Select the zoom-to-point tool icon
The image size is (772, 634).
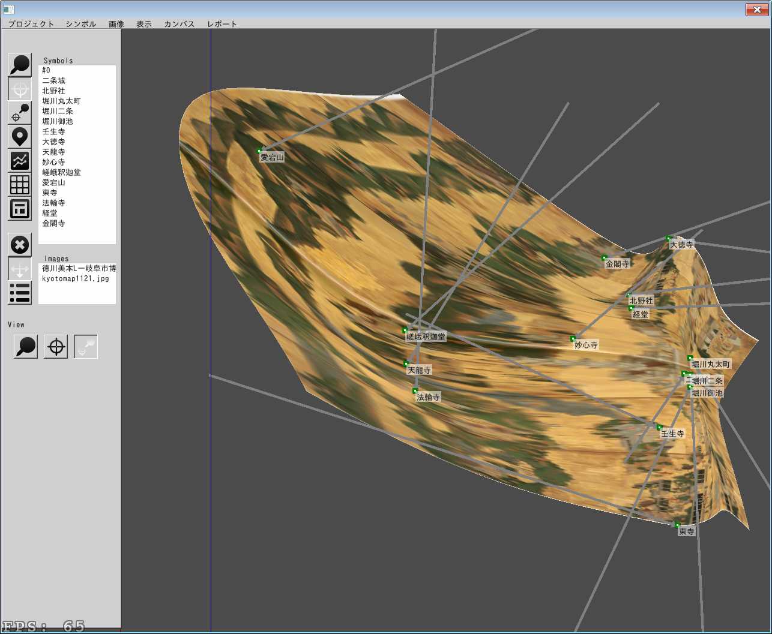(20, 113)
